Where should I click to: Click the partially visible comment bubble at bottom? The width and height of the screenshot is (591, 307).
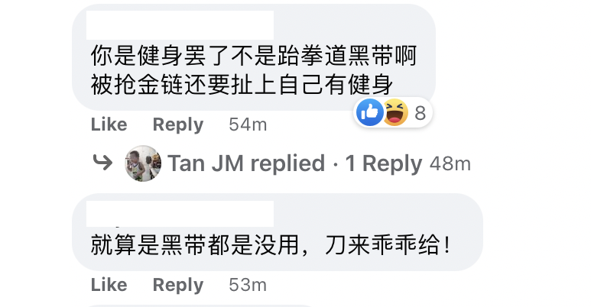[x=200, y=306]
